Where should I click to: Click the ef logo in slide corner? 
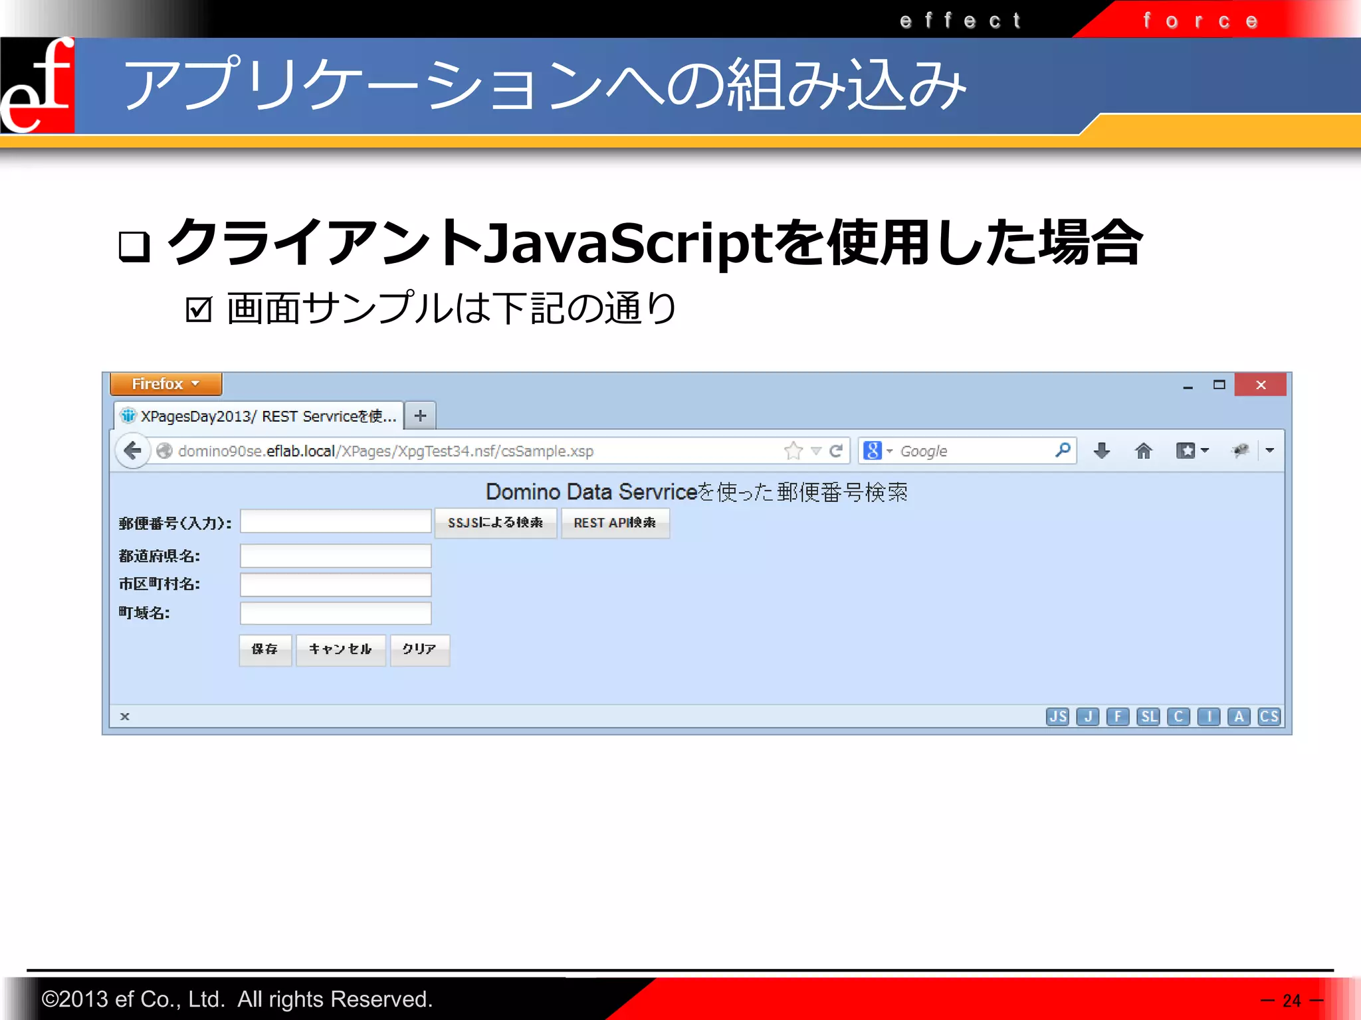pos(37,85)
